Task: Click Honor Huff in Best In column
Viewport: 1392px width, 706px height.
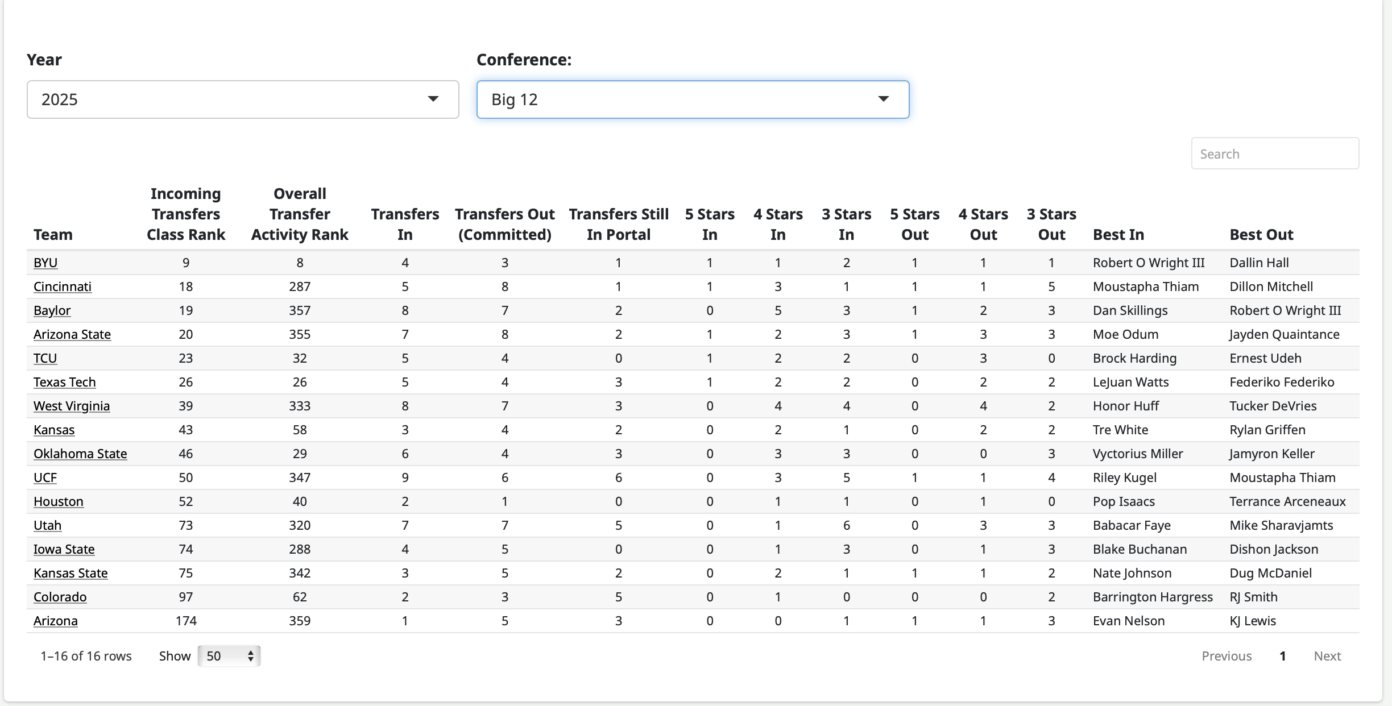Action: [1125, 406]
